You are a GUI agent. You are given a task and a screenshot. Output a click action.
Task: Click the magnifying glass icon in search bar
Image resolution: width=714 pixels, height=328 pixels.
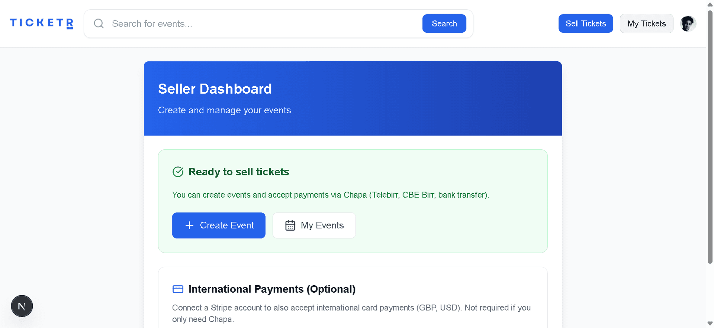tap(99, 24)
